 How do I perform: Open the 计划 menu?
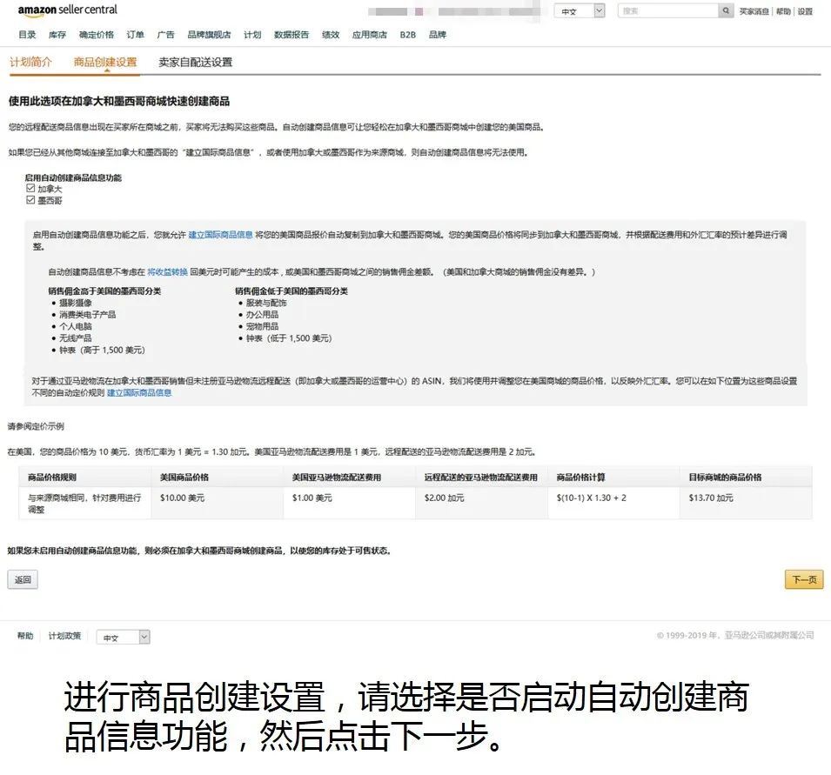(x=252, y=35)
